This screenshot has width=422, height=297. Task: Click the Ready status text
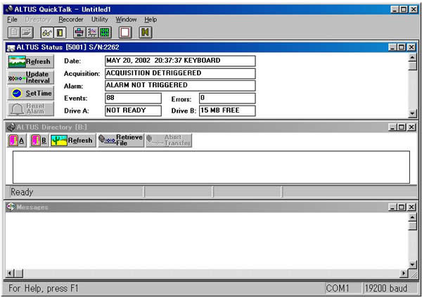22,192
